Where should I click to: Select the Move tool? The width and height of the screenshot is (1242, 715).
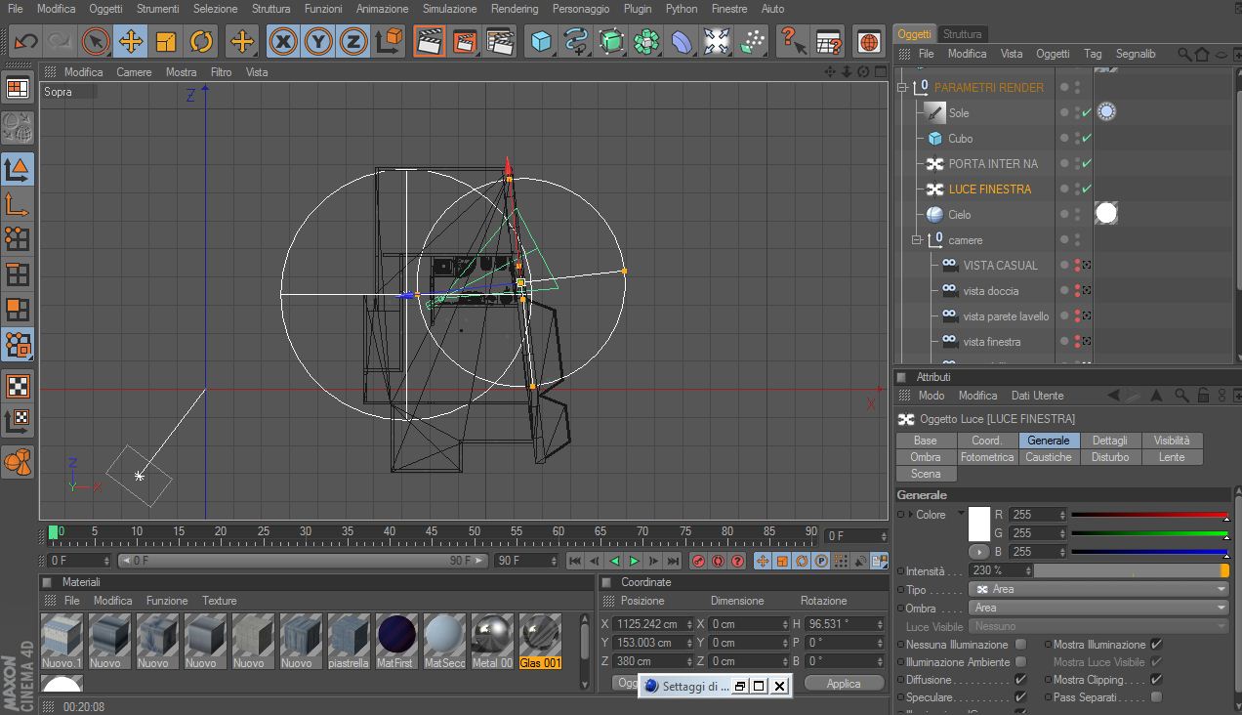(x=130, y=41)
